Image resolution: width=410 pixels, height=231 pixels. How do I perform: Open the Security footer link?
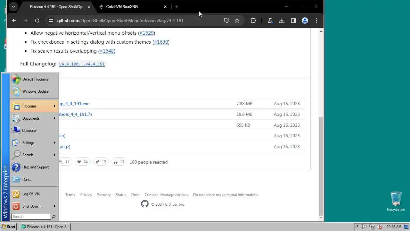104,195
